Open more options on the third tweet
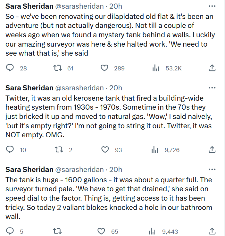 pos(212,169)
